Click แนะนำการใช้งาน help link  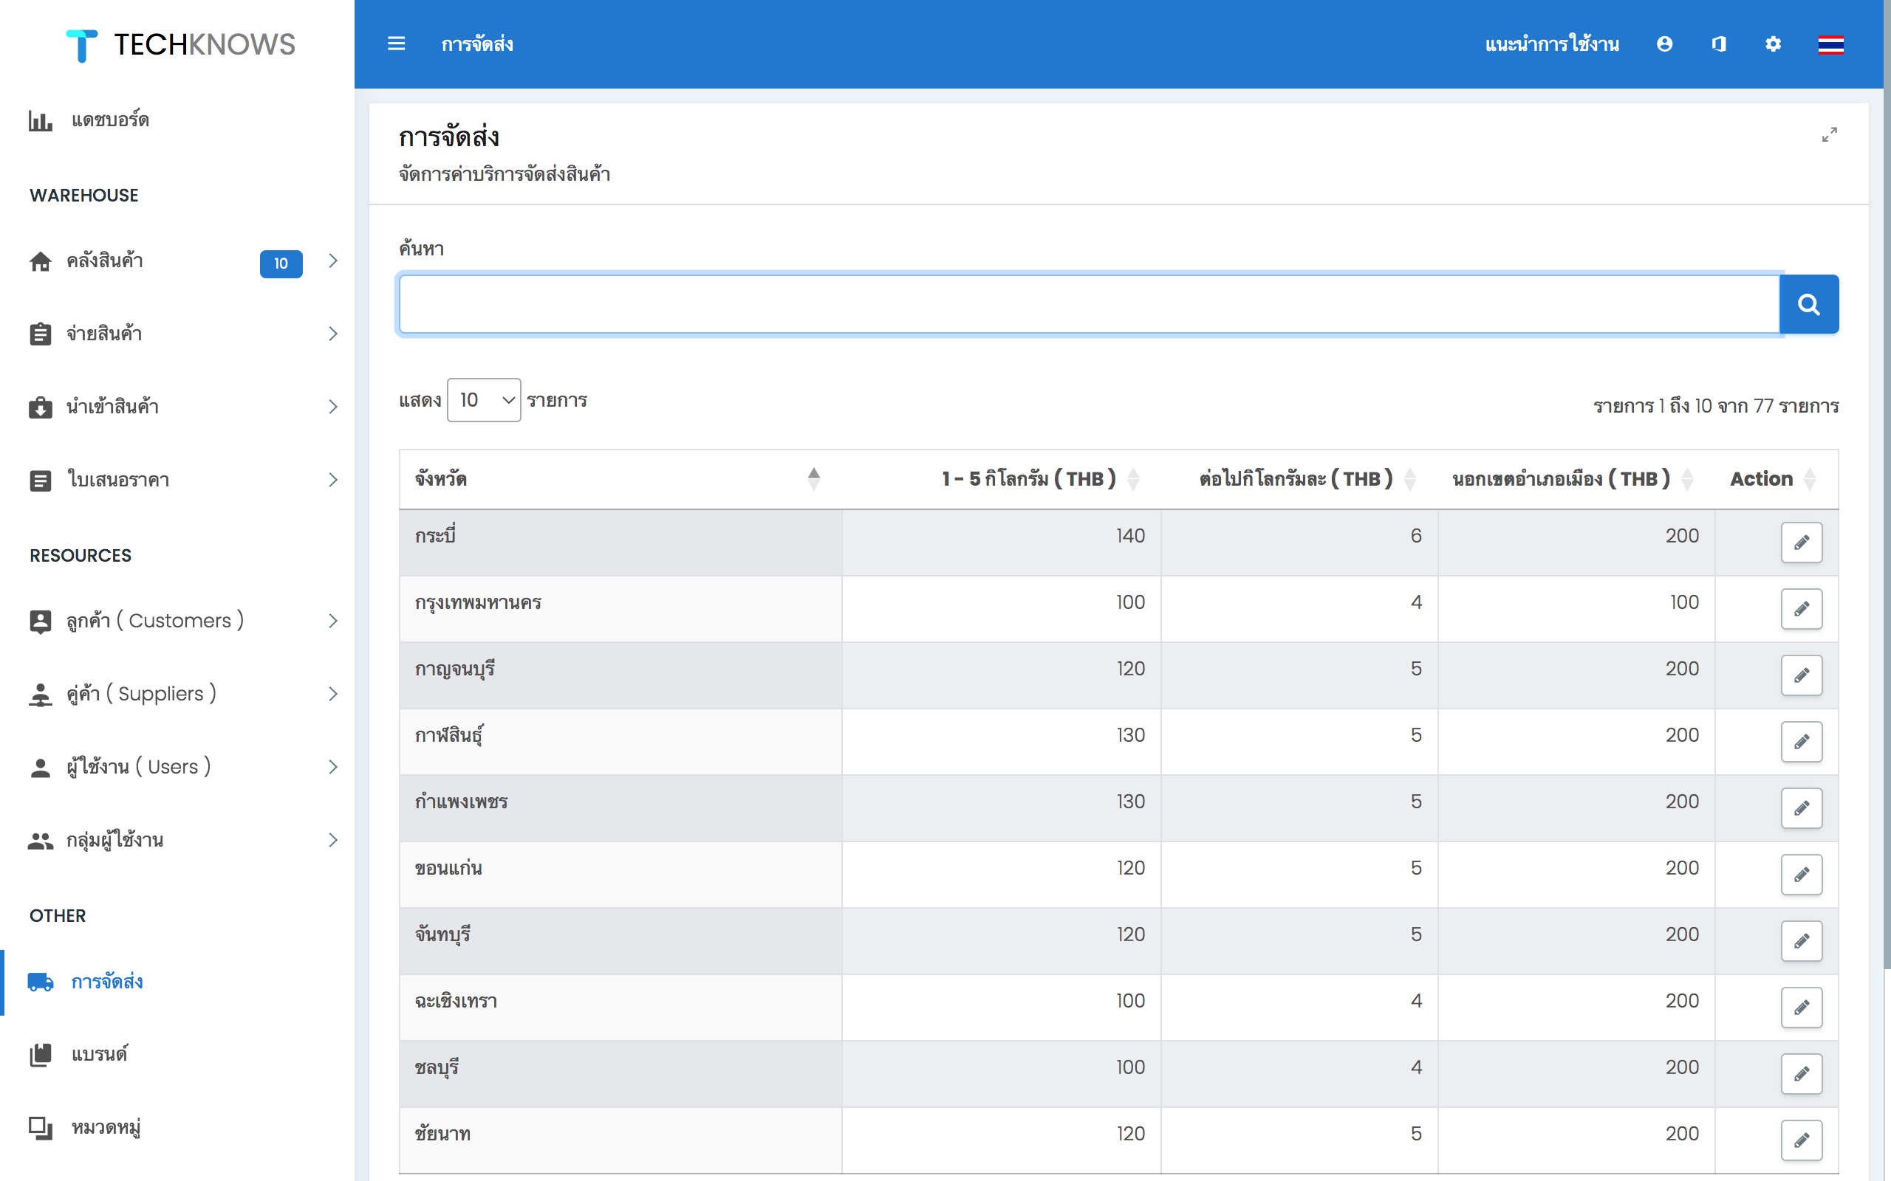1552,44
